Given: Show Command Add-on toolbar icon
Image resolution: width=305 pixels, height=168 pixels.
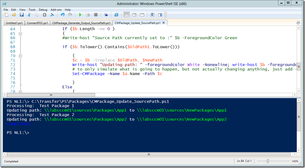Looking at the screenshot, I should [x=160, y=15].
